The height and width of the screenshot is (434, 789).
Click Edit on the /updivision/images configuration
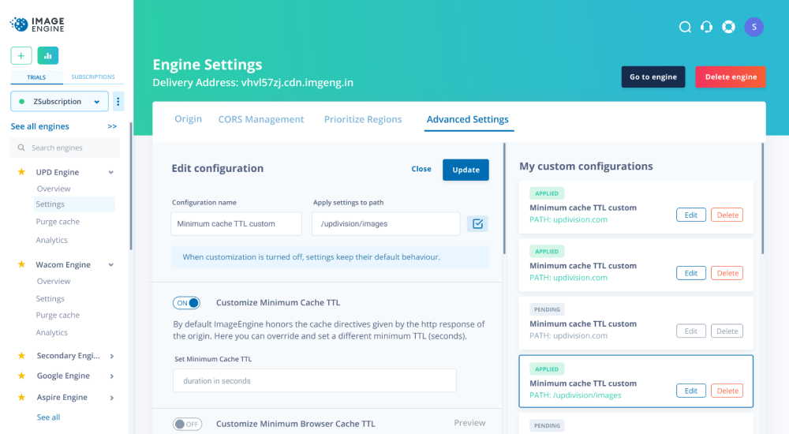pos(691,391)
